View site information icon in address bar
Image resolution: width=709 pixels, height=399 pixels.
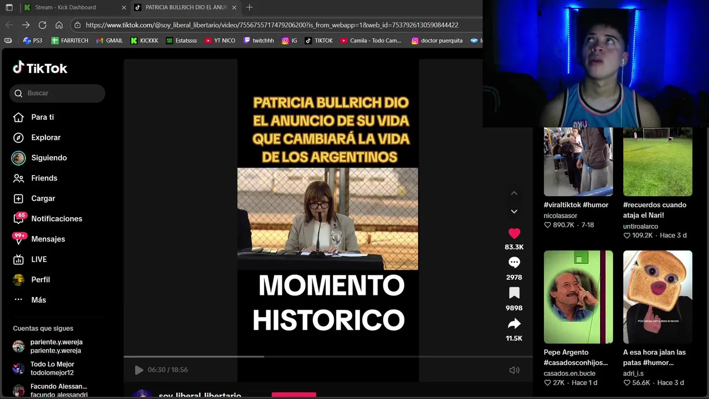coord(78,25)
